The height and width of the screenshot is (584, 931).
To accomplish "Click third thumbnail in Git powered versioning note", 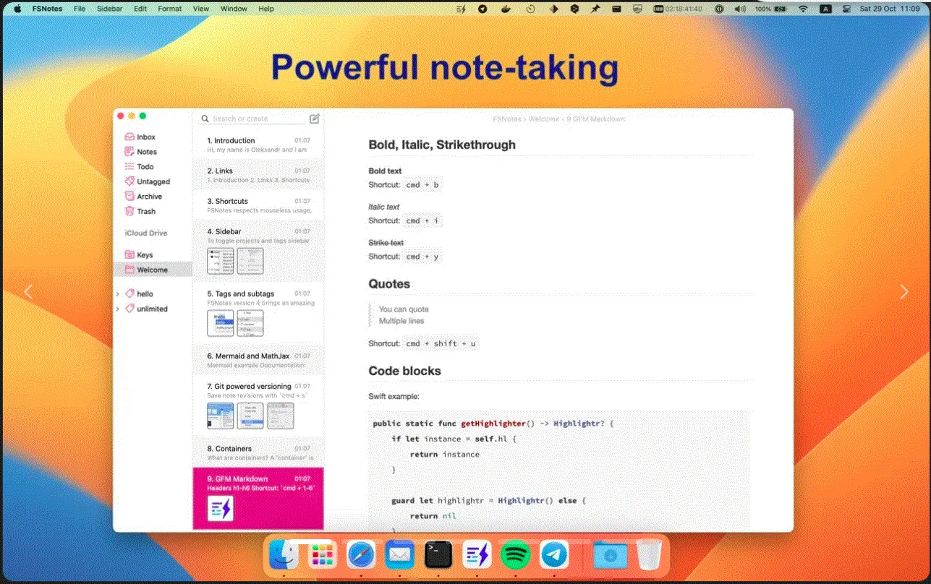I will point(280,416).
